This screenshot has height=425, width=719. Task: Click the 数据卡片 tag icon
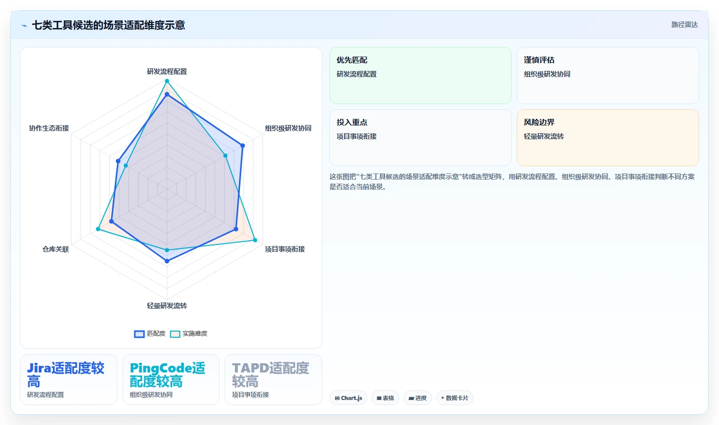tap(443, 398)
